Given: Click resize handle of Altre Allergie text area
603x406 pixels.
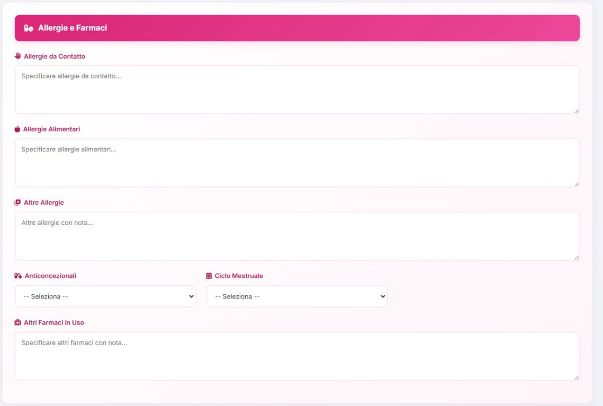Looking at the screenshot, I should 576,257.
